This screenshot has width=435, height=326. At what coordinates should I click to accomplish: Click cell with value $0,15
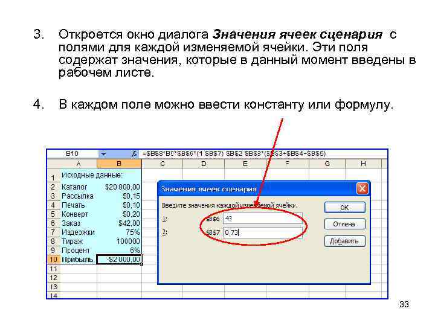119,196
